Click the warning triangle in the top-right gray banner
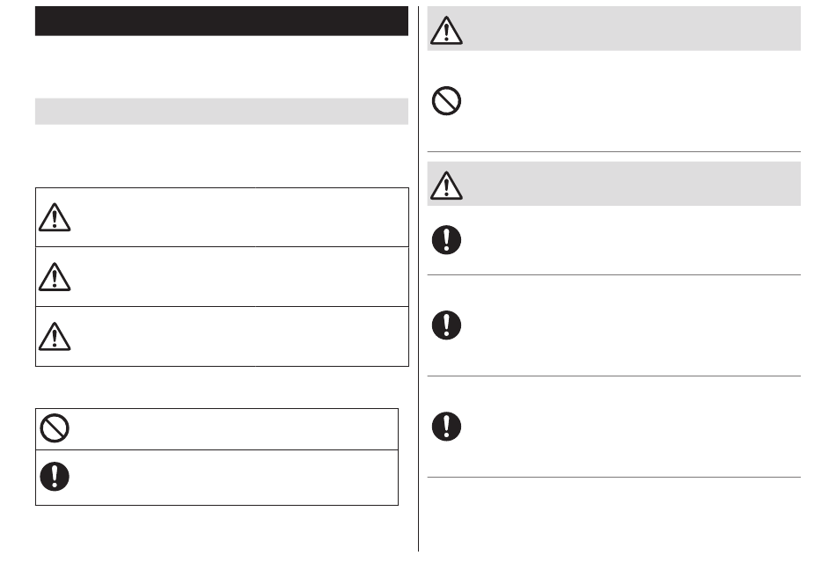Viewport: 836px width, 577px height. (x=446, y=30)
